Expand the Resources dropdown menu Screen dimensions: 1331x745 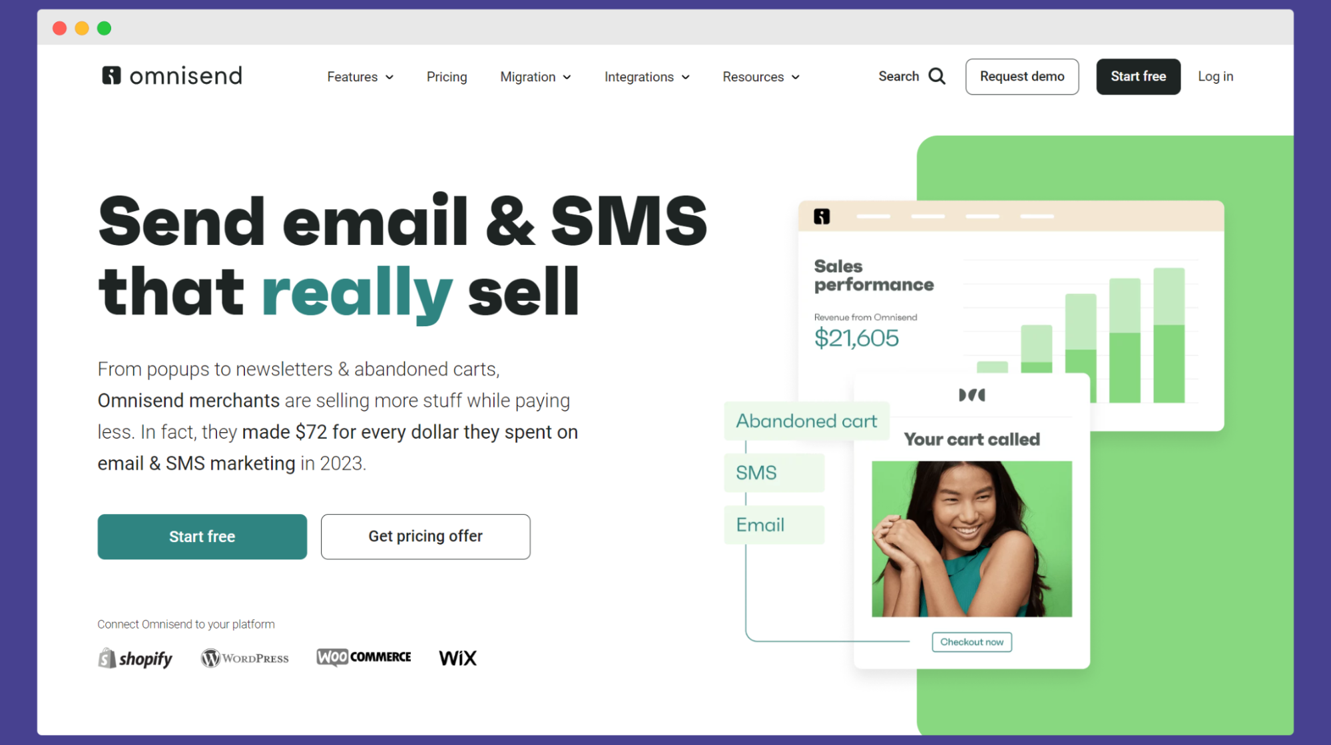click(760, 77)
